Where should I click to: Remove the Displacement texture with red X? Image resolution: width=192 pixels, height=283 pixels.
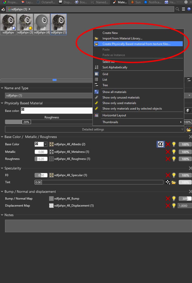point(168,206)
